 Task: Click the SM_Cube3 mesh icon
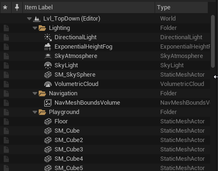click(48, 150)
